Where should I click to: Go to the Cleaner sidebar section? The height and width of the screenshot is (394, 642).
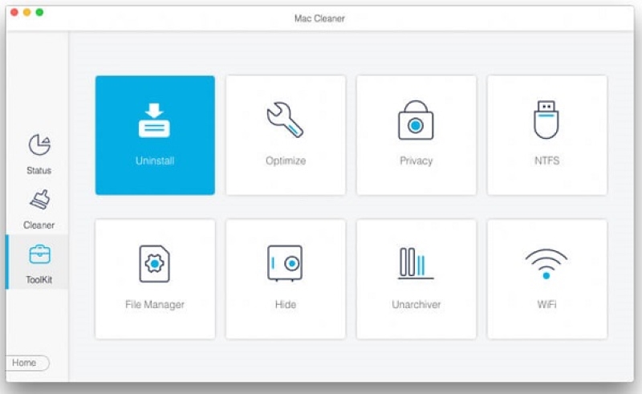coord(39,209)
